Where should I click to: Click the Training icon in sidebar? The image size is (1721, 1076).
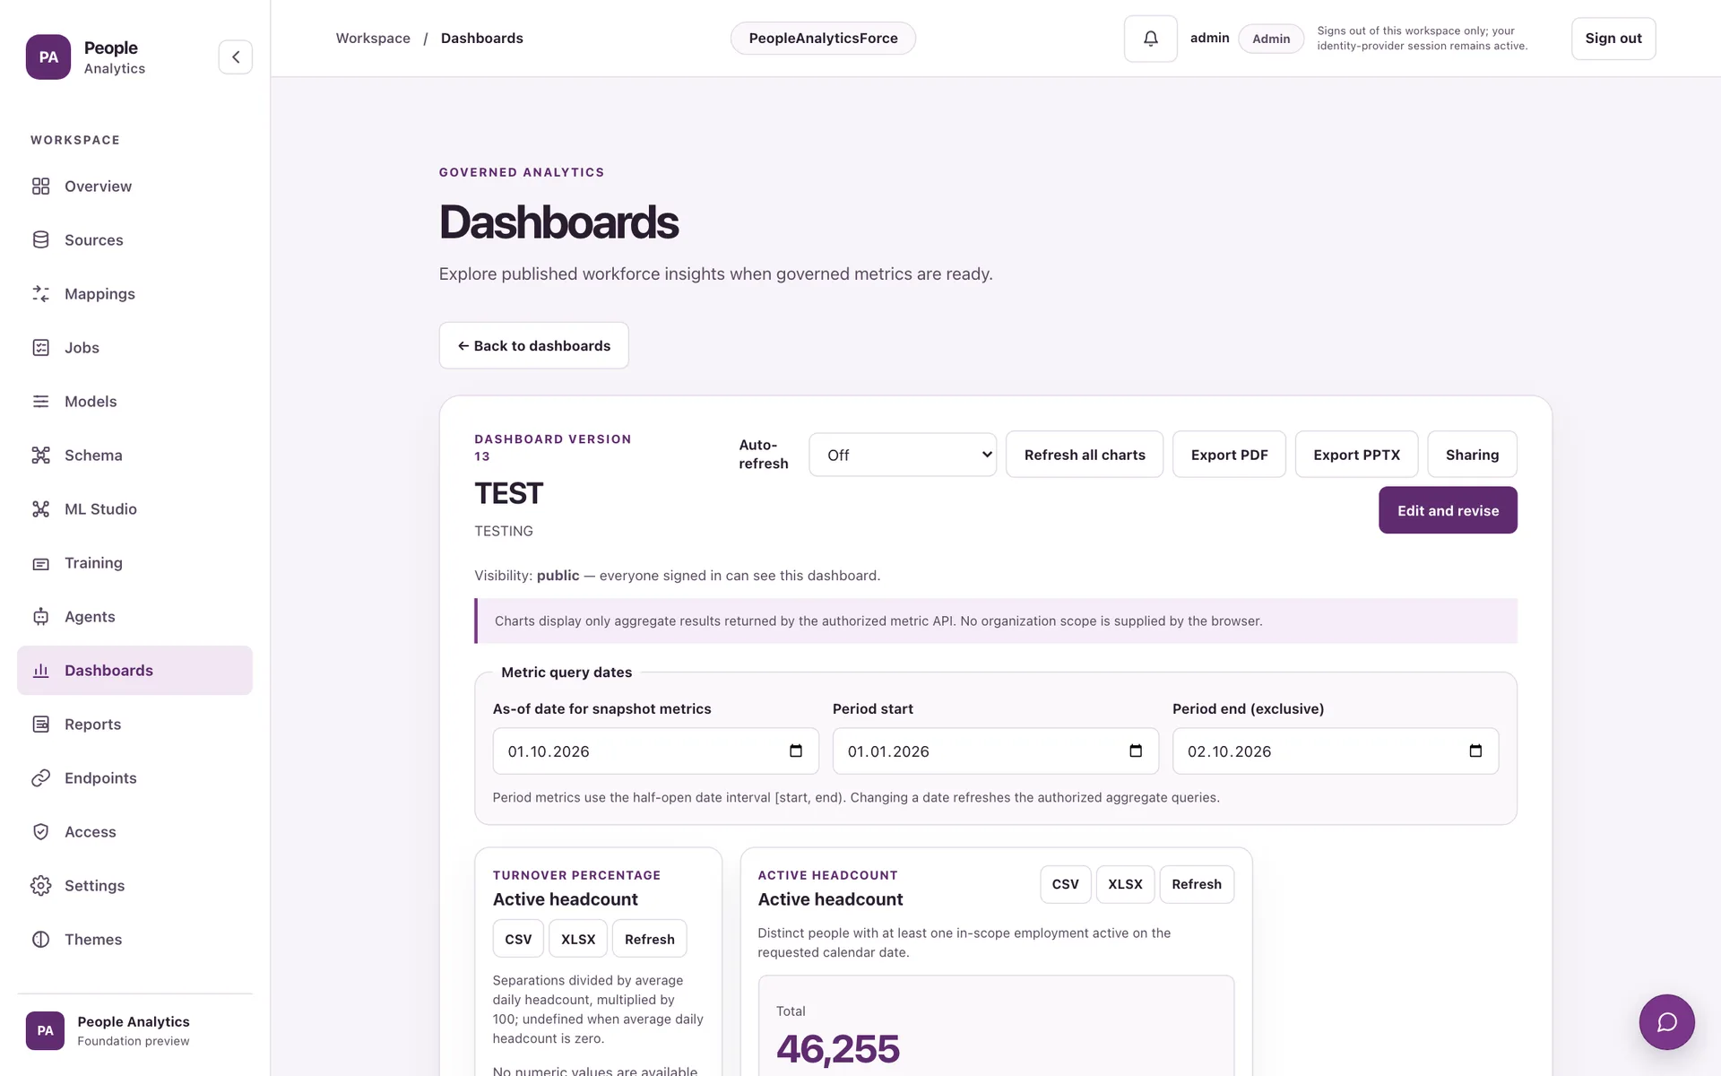click(x=40, y=563)
